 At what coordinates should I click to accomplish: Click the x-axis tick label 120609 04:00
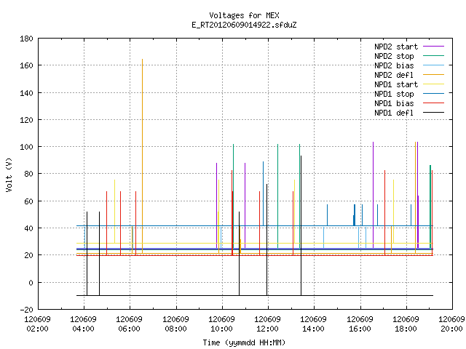click(x=84, y=324)
